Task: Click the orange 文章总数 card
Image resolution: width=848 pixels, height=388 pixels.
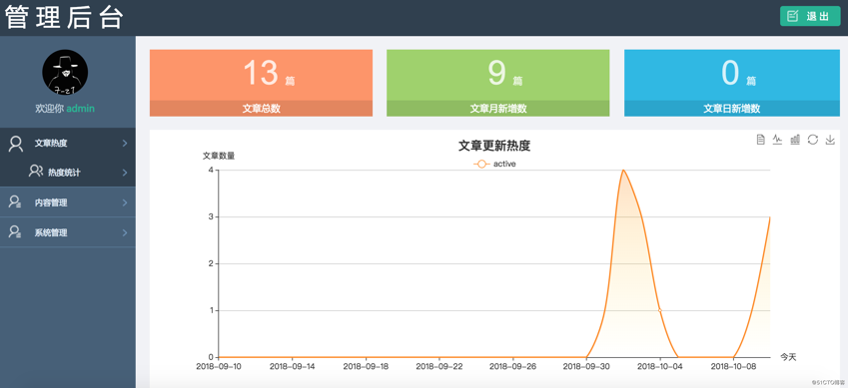Action: (262, 83)
